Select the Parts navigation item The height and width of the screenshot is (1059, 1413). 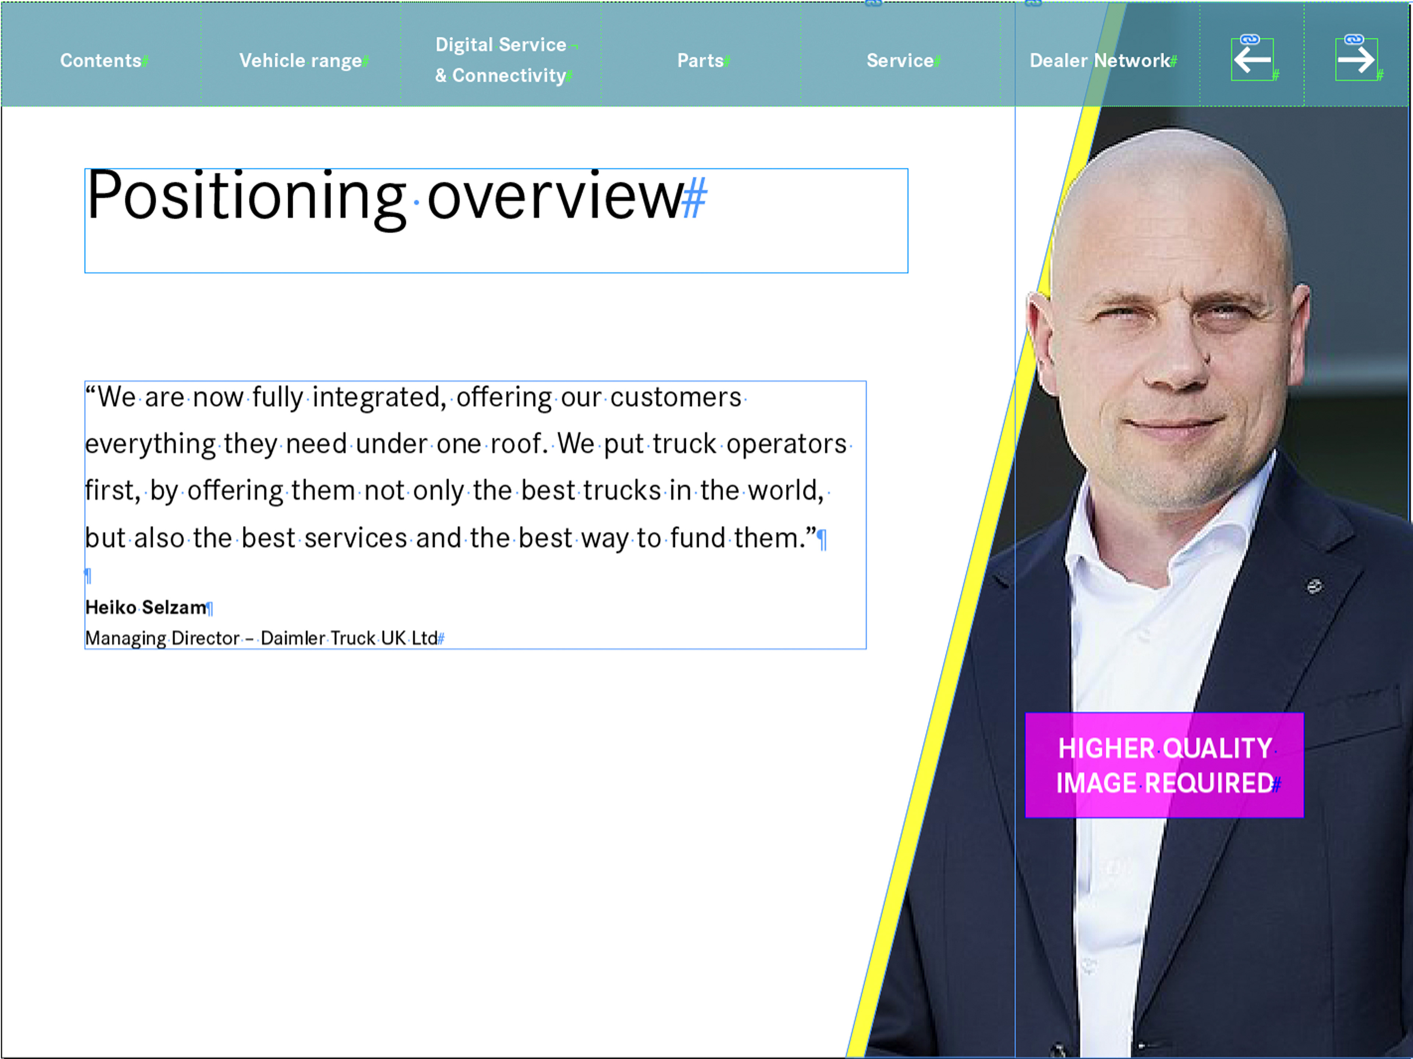point(700,61)
